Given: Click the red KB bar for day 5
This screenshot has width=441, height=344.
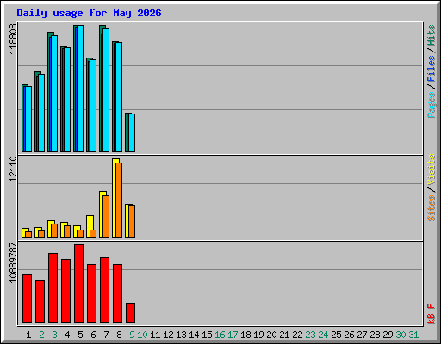Looking at the screenshot, I should [78, 284].
